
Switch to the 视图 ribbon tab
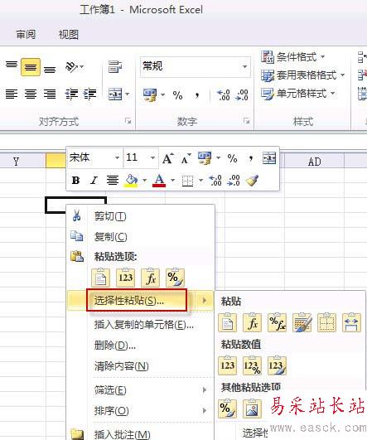(x=69, y=35)
